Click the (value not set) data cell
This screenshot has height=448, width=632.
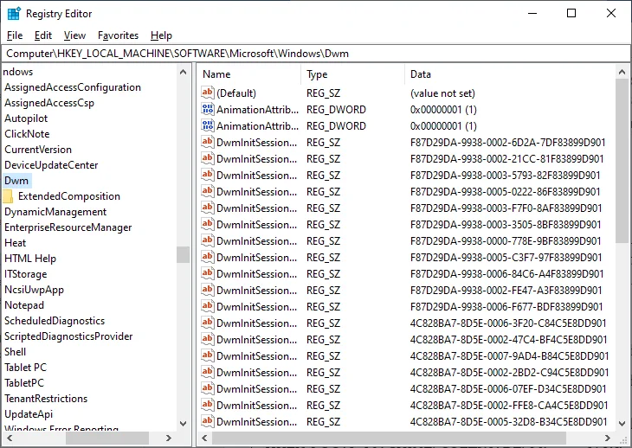pyautogui.click(x=442, y=93)
